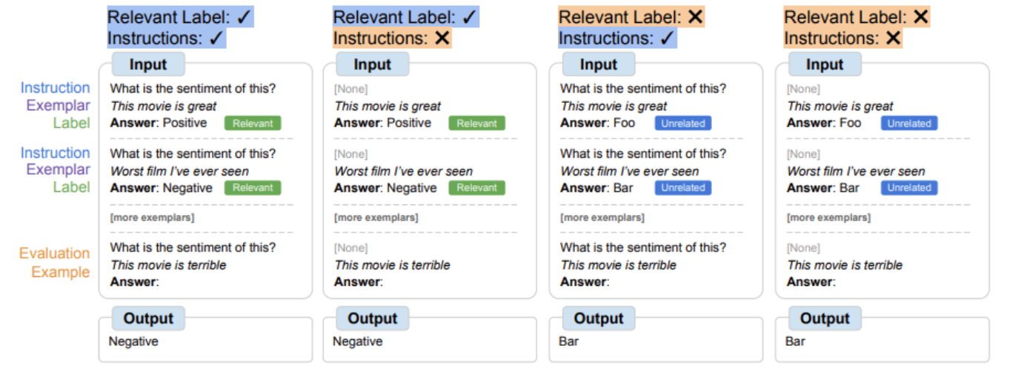Click the X beside Instructions in fourth column header

tap(894, 38)
